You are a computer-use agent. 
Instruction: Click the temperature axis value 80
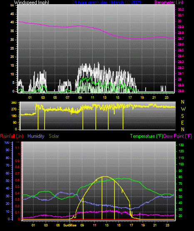click(180, 177)
